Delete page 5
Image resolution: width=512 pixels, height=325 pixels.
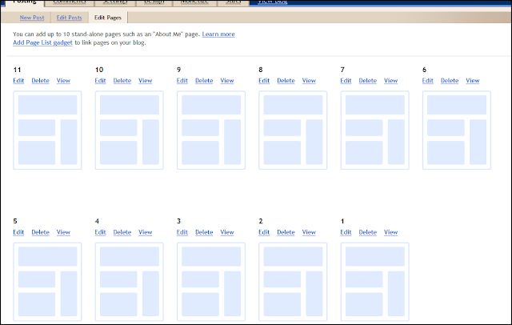pyautogui.click(x=40, y=232)
